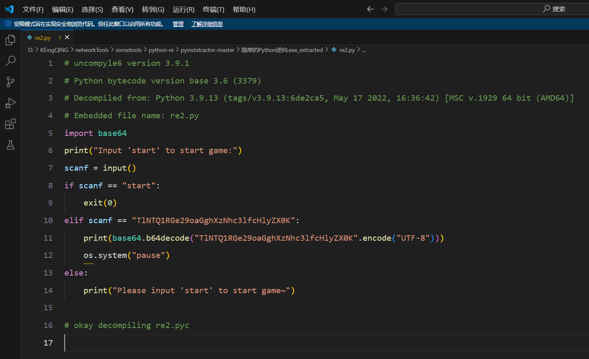Click the restricted mode shield icon
589x359 pixels.
pyautogui.click(x=8, y=24)
